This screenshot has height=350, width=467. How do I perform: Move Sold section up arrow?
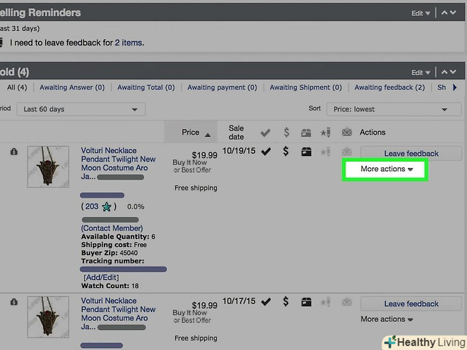tap(444, 72)
